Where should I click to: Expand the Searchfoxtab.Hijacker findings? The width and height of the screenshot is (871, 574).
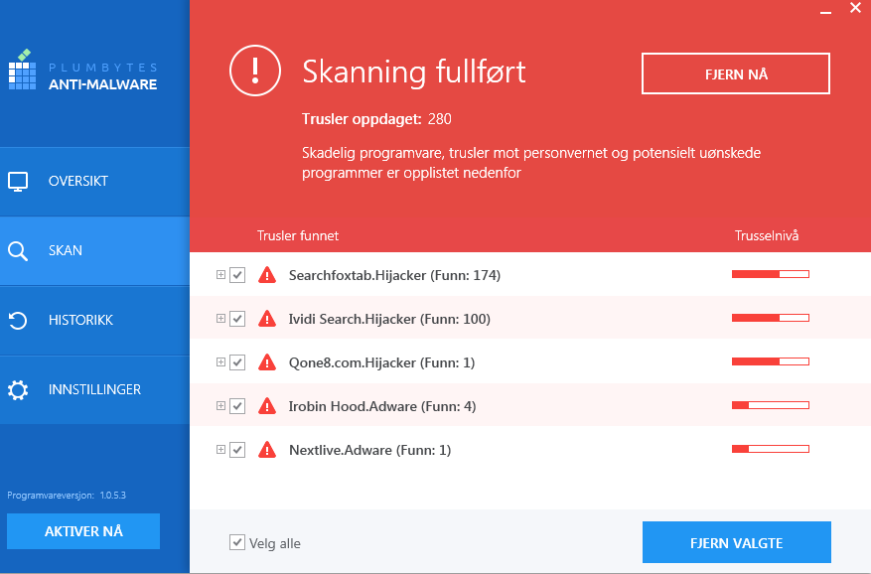(220, 274)
